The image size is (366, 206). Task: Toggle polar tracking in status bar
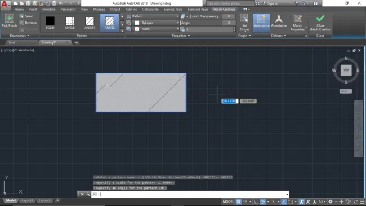tap(263, 201)
